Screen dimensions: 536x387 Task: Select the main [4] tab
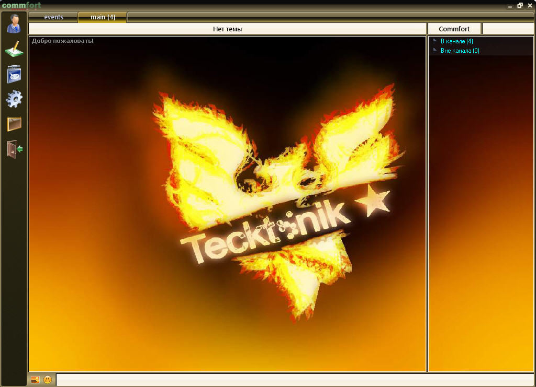pos(103,17)
